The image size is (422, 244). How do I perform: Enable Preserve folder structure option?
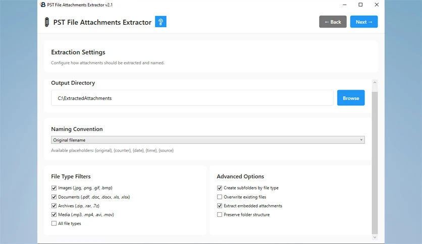[x=220, y=214]
